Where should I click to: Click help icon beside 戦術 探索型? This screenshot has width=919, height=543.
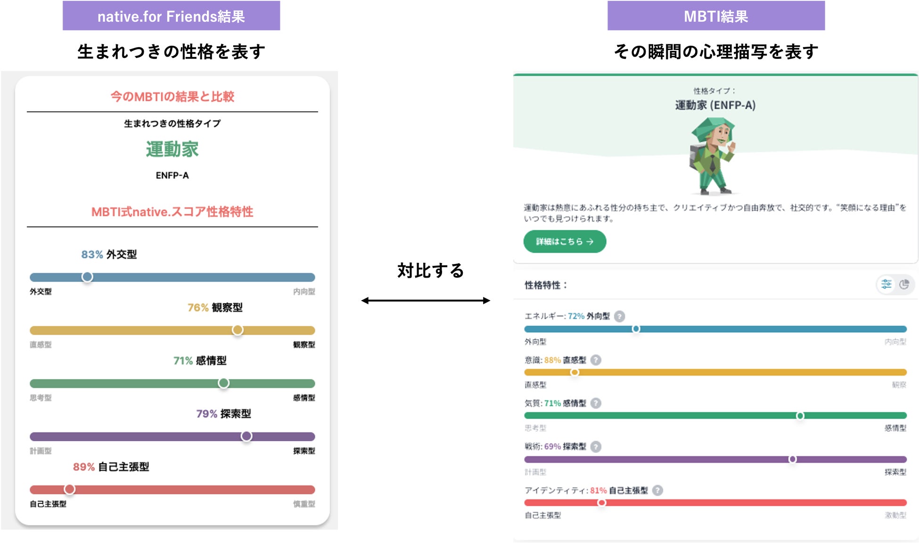[596, 446]
